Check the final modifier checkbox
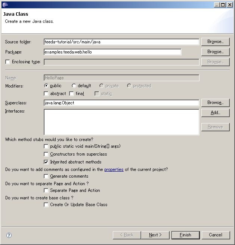This screenshot has width=235, height=245. (x=72, y=94)
